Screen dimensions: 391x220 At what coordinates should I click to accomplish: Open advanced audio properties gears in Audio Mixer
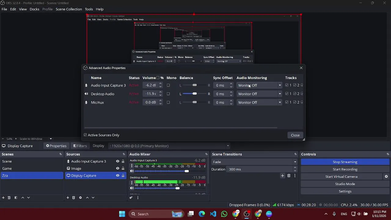tap(131, 198)
